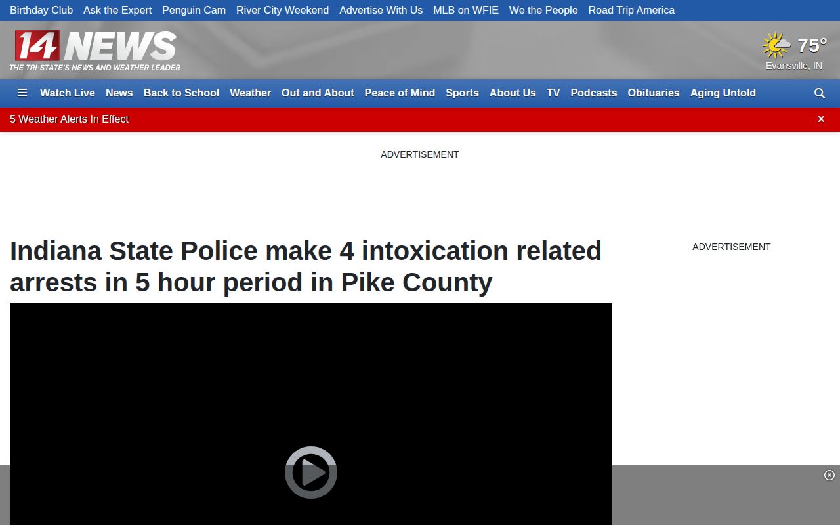Click the 75° temperature reading
Image resolution: width=840 pixels, height=525 pixels.
(x=812, y=45)
